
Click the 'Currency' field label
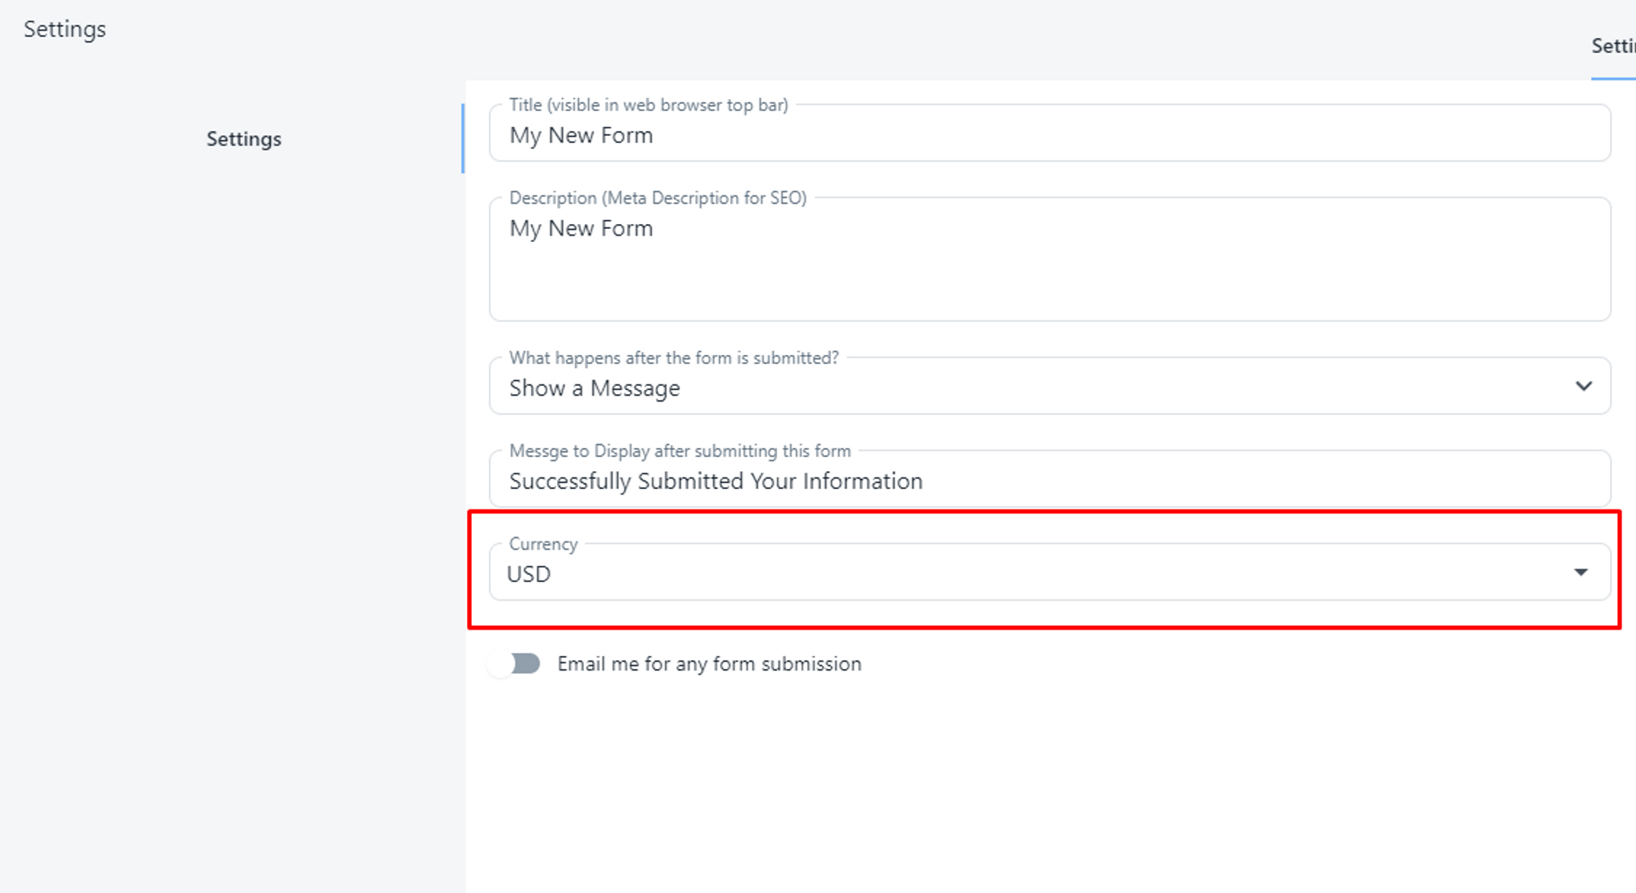pyautogui.click(x=543, y=545)
